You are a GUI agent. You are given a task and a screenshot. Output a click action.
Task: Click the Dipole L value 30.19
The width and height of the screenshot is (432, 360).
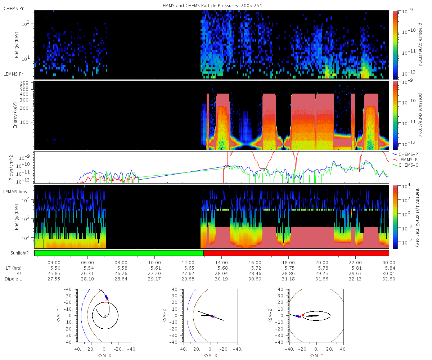tap(221, 279)
